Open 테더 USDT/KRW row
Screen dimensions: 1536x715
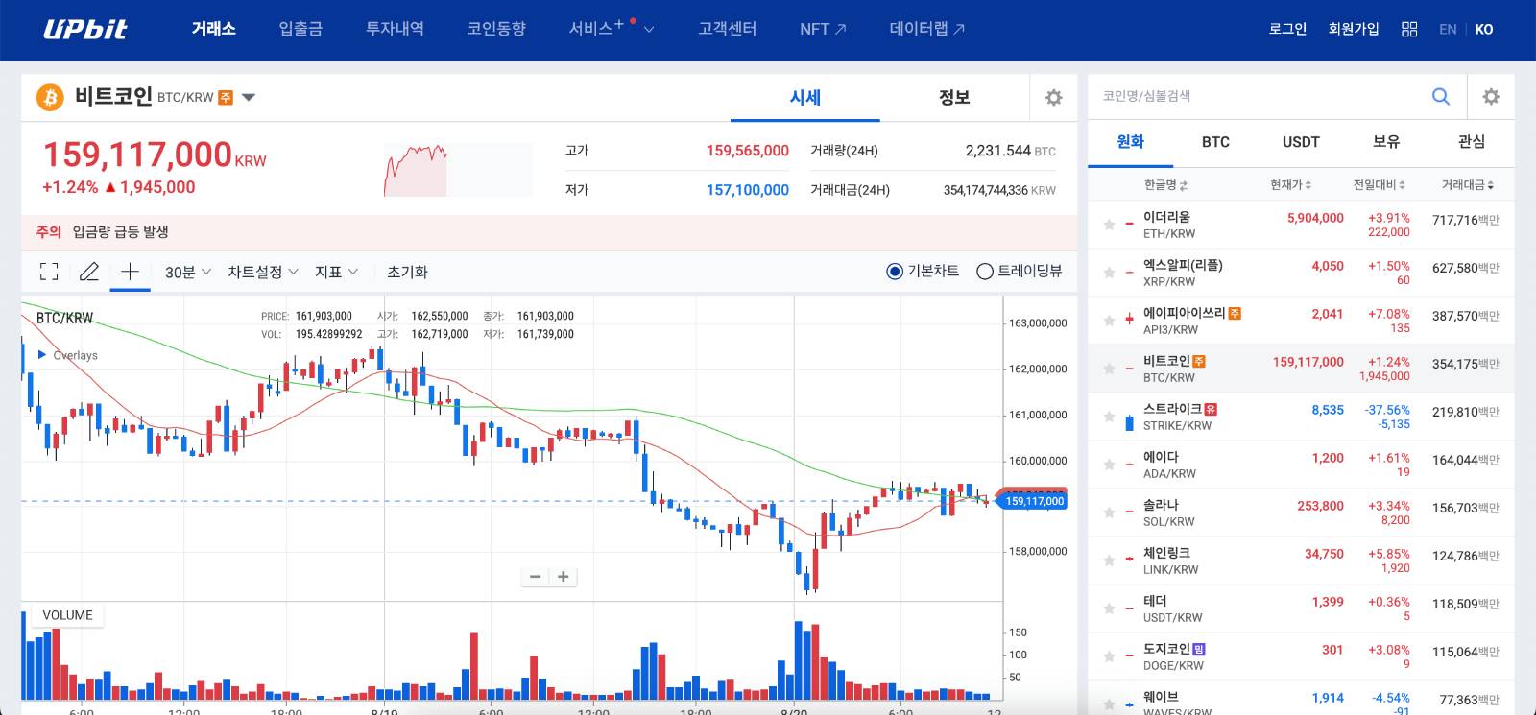click(x=1301, y=608)
